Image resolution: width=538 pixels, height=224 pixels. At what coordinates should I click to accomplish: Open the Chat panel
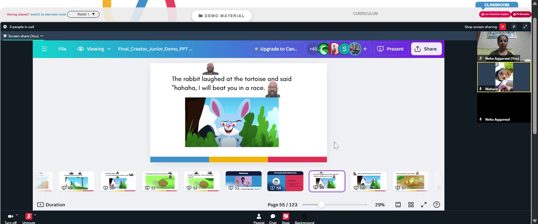[273, 218]
